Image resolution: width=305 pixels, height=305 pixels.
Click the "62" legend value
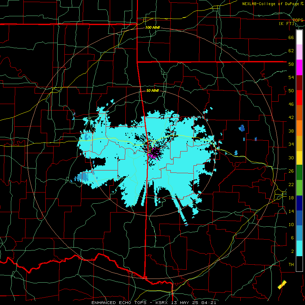tap(291, 50)
